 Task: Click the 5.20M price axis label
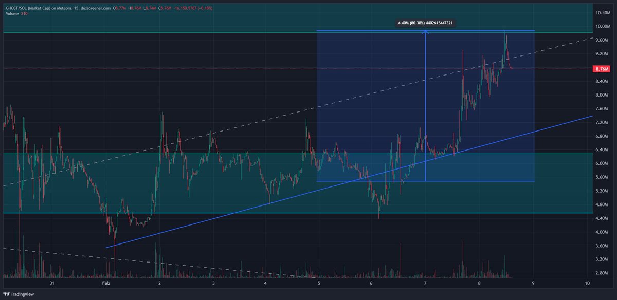(603, 191)
